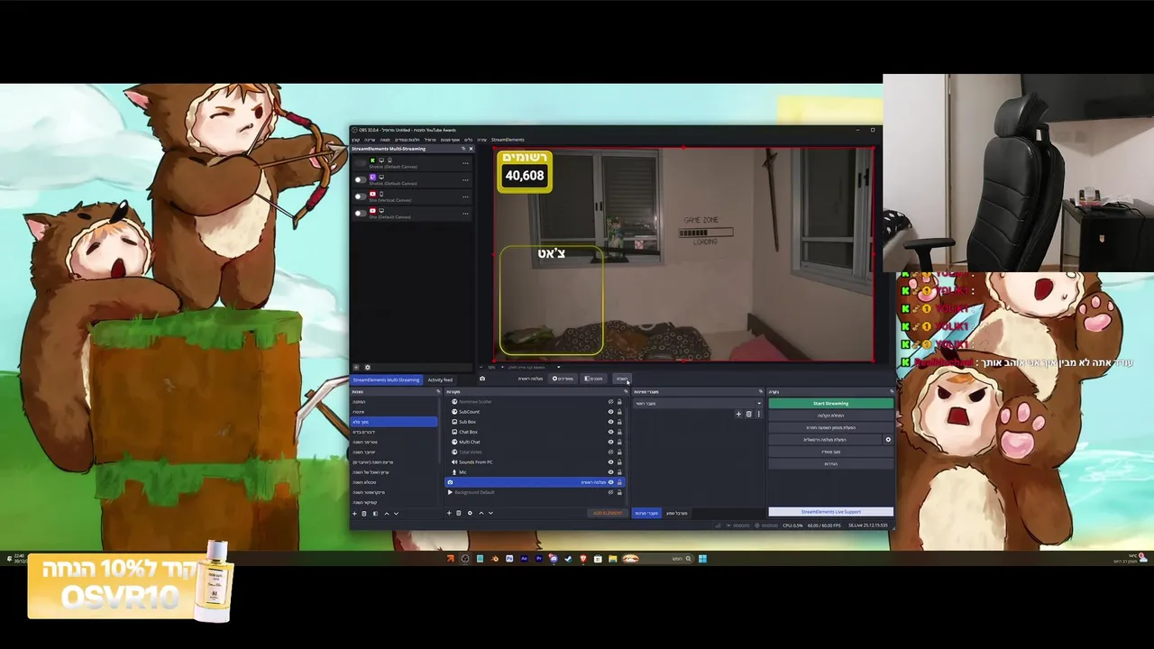The image size is (1154, 649).
Task: Click the screenshot camera icon above sources
Action: [482, 379]
